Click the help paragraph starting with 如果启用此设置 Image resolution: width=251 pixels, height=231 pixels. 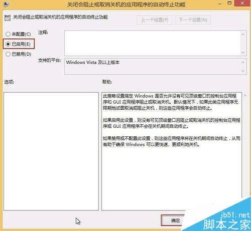pyautogui.click(x=172, y=123)
